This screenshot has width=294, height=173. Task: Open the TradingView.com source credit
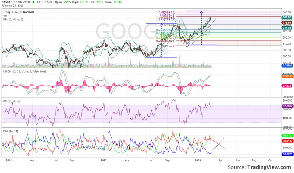pos(269,167)
